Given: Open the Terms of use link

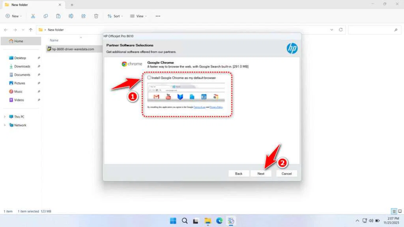Looking at the screenshot, I should (x=199, y=108).
